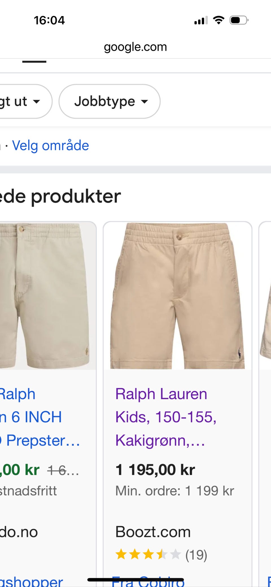Expand the partially visible 'gt ut' filter
The image size is (271, 587).
tap(25, 101)
